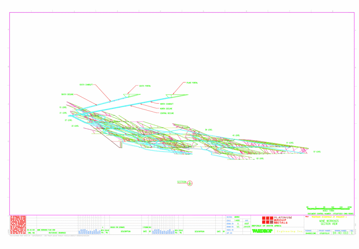Select the 15 LEVEL annotation
Screen dimensions: 359x249
point(63,107)
